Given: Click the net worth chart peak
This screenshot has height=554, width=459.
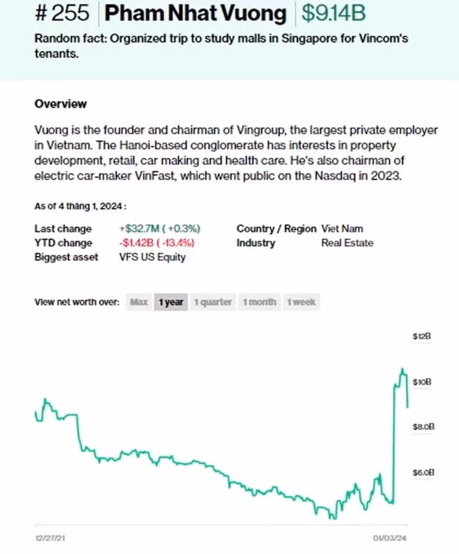Looking at the screenshot, I should [x=403, y=369].
